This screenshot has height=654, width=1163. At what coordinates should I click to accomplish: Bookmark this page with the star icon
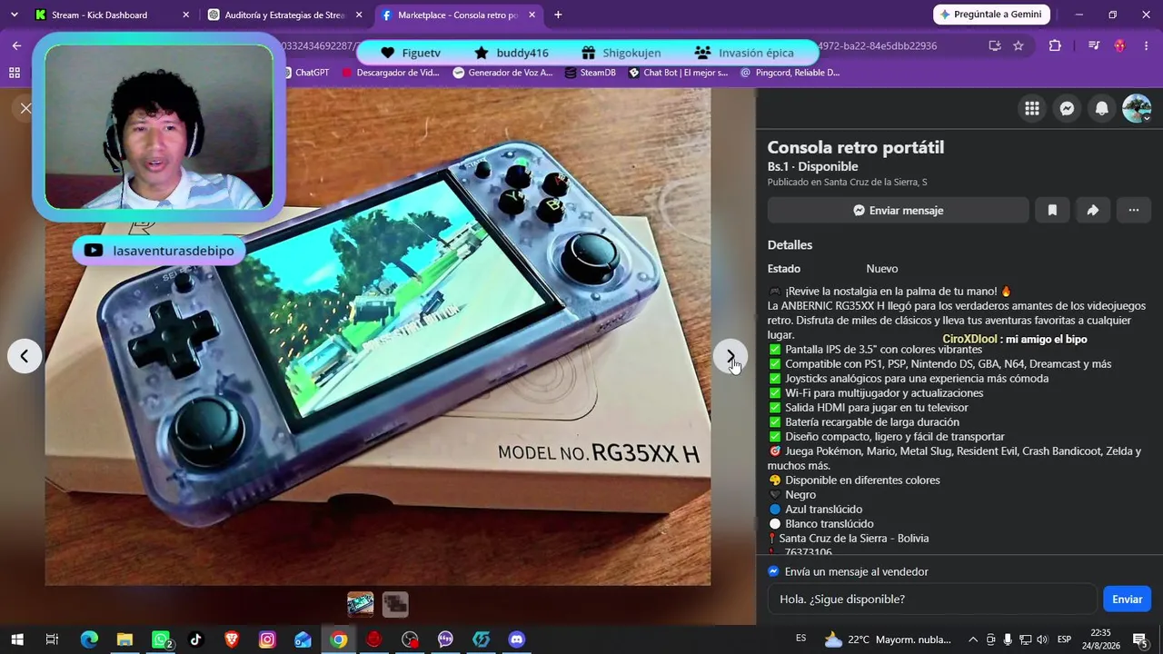tap(1019, 45)
